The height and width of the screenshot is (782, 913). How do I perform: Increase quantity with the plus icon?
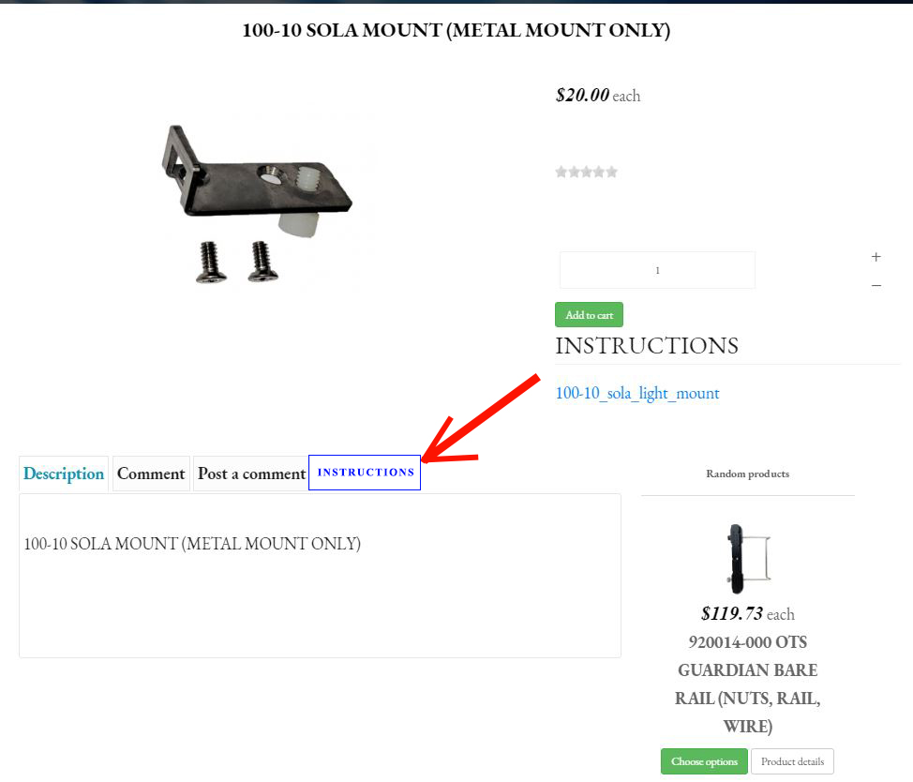point(876,257)
